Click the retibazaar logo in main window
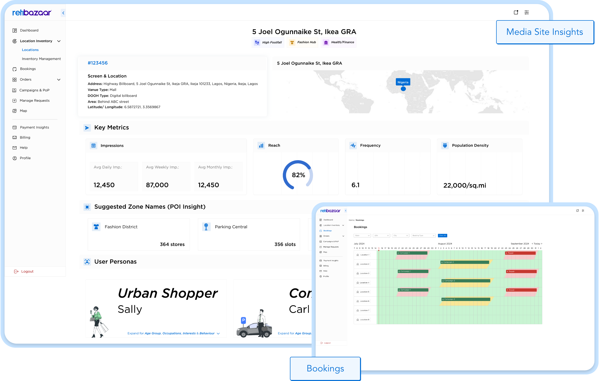Screen dimensions: 599x381 tap(32, 13)
